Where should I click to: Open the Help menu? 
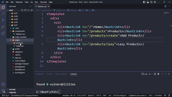click(51, 2)
